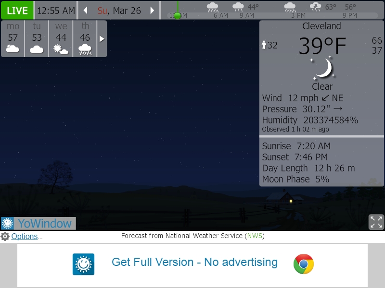The image size is (385, 288).
Task: Click the 6 AM rain cloud icon
Action: [213, 7]
